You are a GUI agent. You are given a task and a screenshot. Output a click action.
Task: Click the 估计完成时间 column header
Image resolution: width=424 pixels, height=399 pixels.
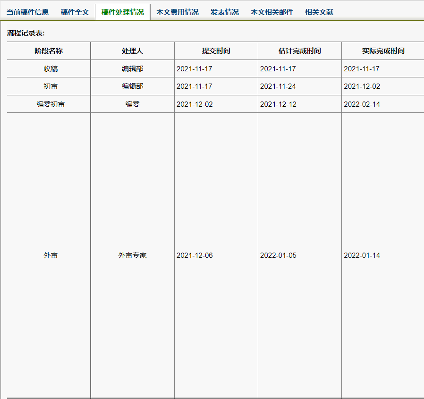(x=300, y=51)
